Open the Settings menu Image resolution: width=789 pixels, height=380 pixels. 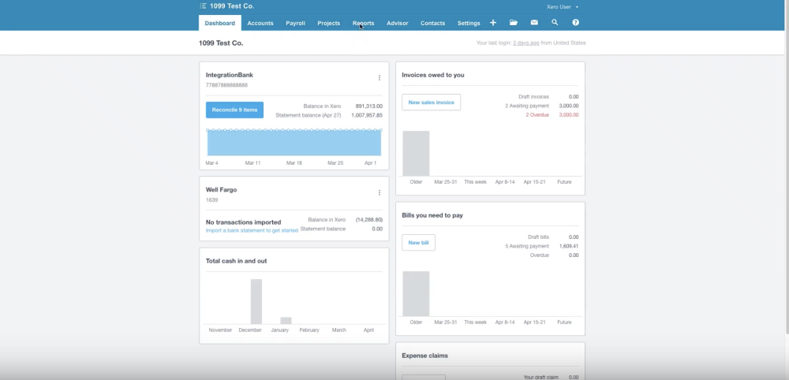(x=469, y=23)
